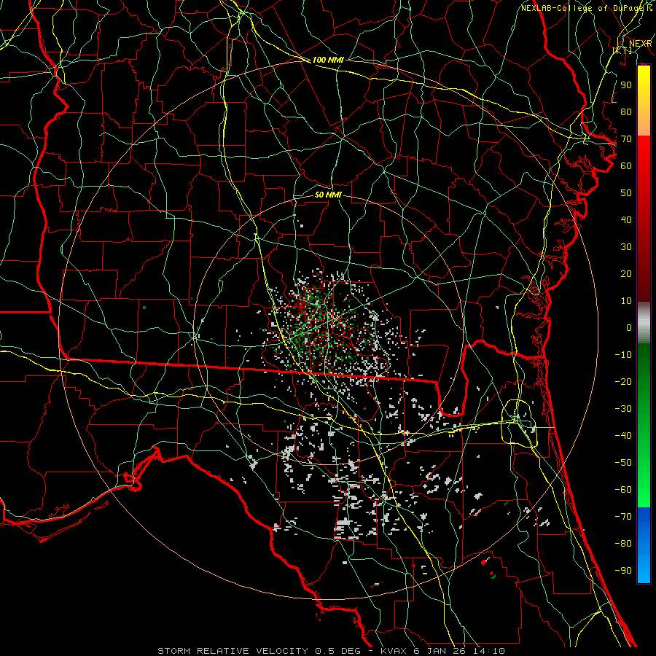This screenshot has height=656, width=656.
Task: Click the 50 value on velocity scale
Action: pyautogui.click(x=626, y=193)
